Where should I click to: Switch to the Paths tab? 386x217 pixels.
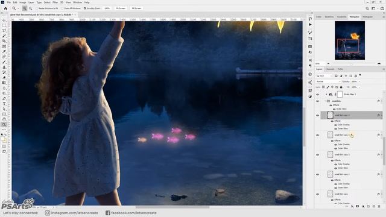(340, 69)
